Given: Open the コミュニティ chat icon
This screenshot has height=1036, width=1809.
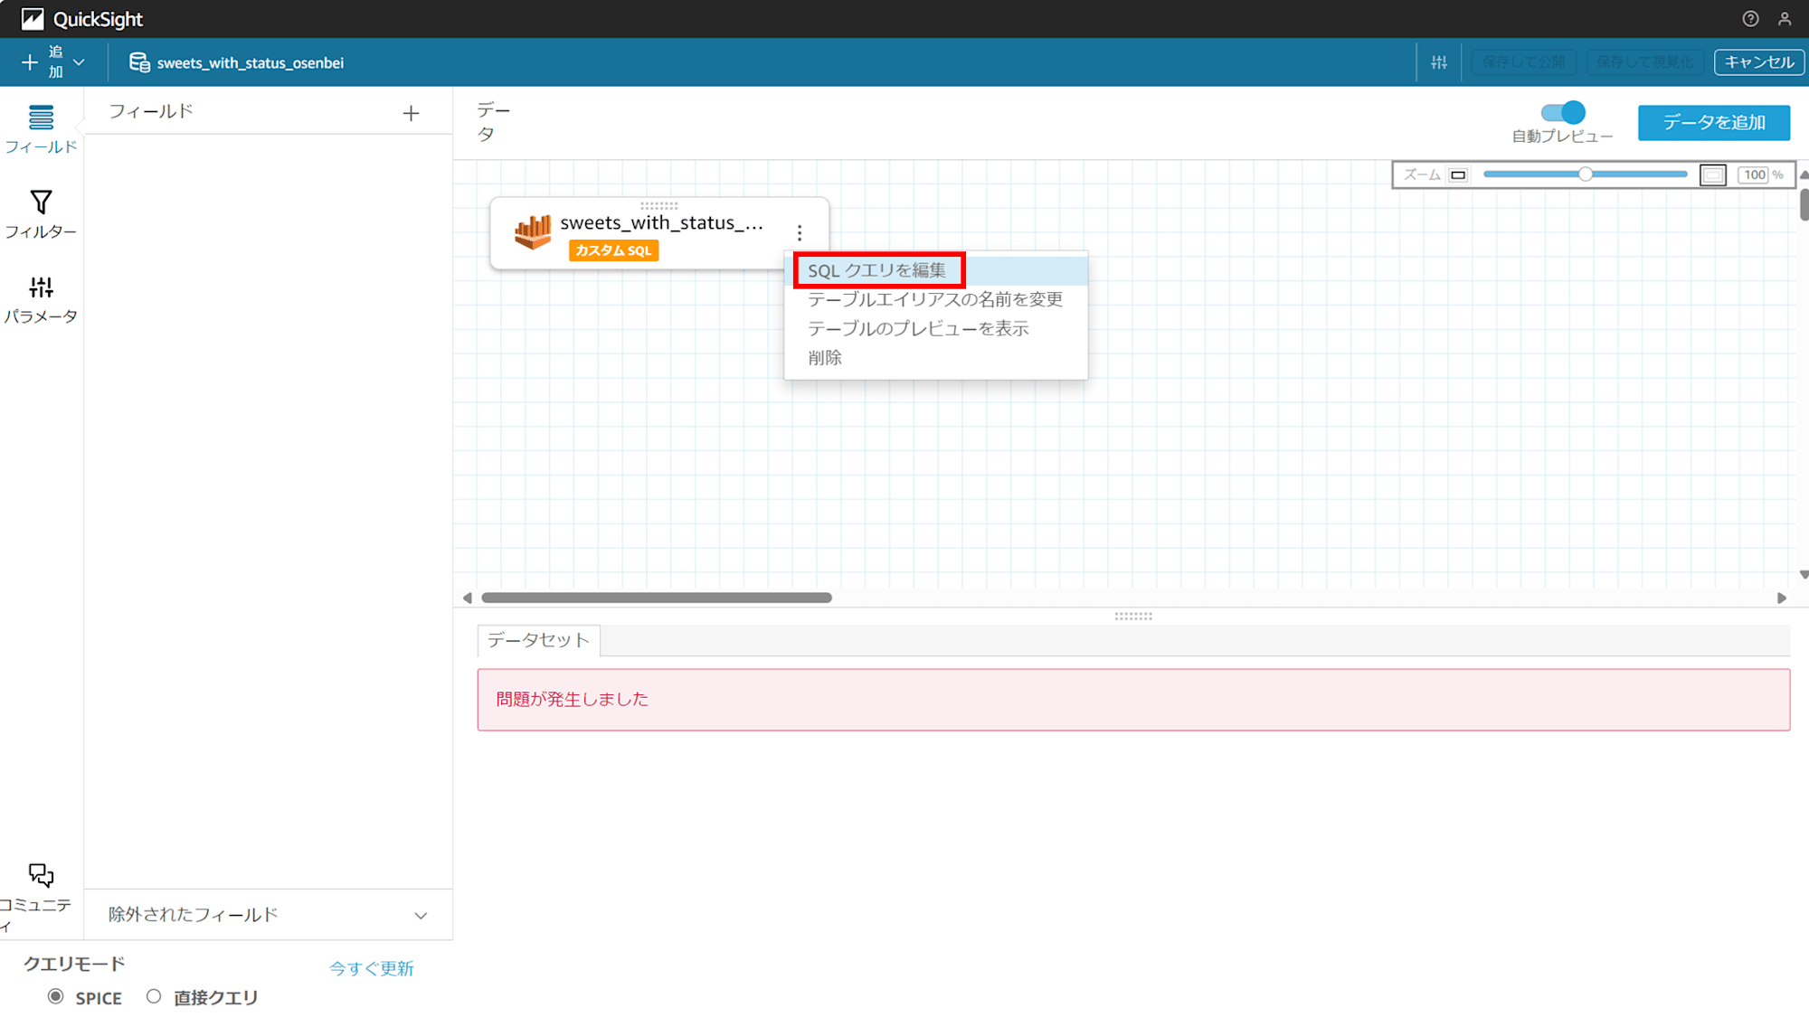Looking at the screenshot, I should 41,875.
